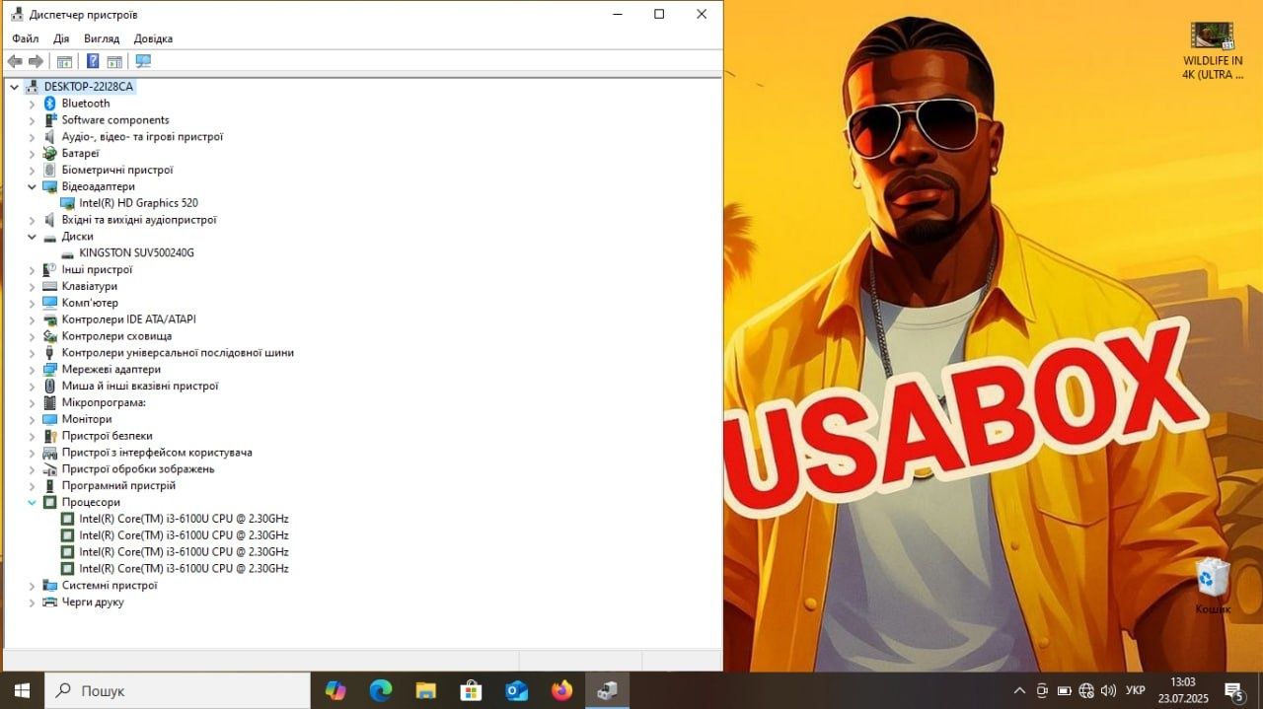This screenshot has width=1263, height=709.
Task: Open the Довідка menu
Action: (x=153, y=38)
